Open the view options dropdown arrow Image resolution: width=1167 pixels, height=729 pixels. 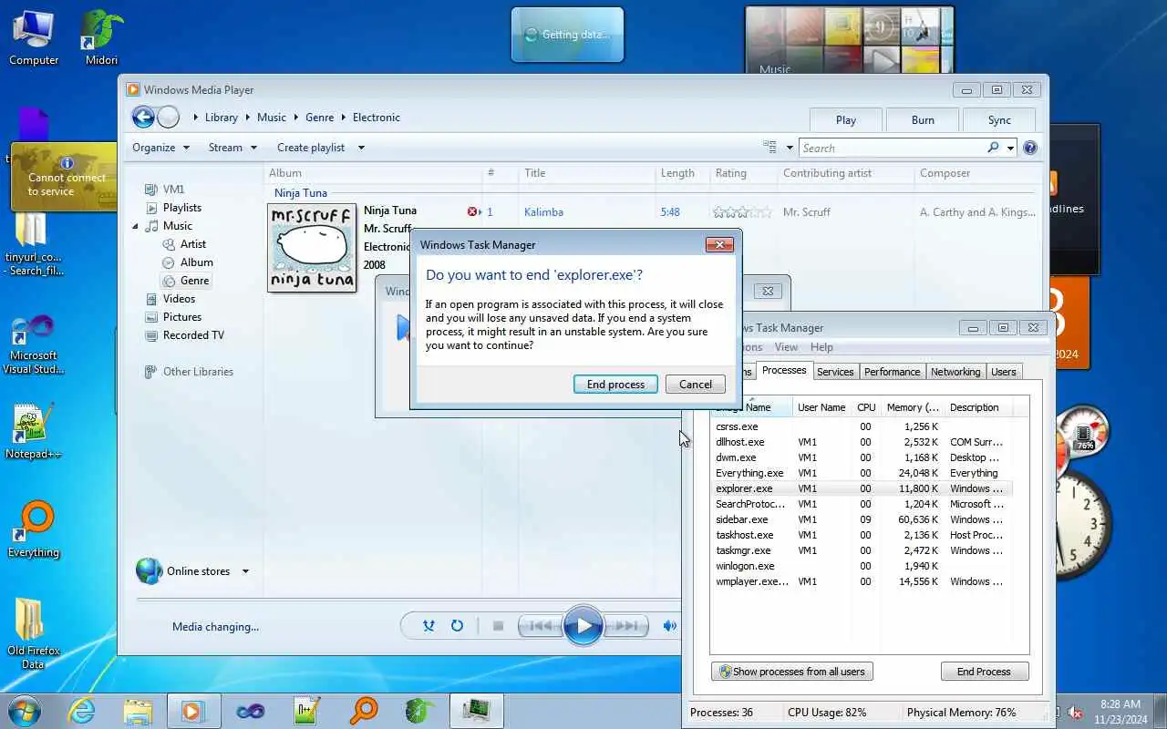click(x=790, y=148)
